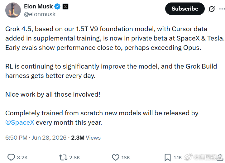The height and width of the screenshot is (163, 225).
Task: Click the 18K likes count
Action: 126,158
